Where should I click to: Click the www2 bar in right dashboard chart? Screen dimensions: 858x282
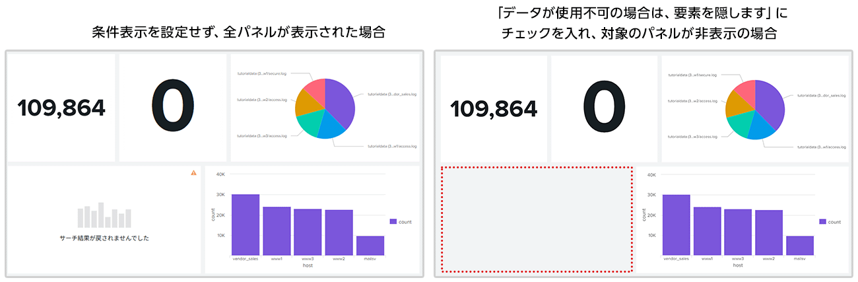tap(769, 232)
